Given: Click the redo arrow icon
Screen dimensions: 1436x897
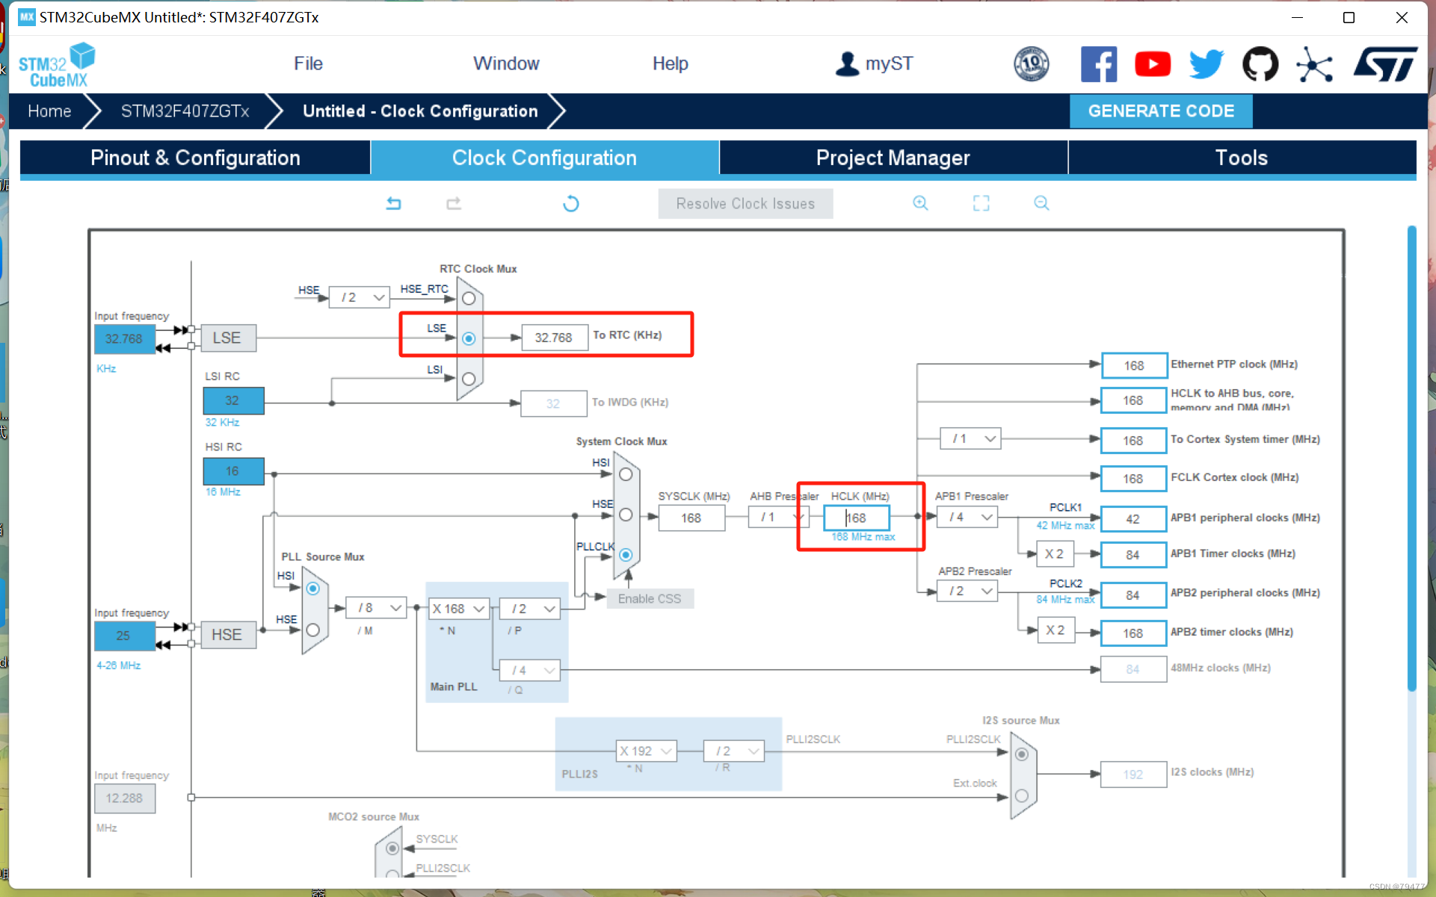Looking at the screenshot, I should [454, 203].
